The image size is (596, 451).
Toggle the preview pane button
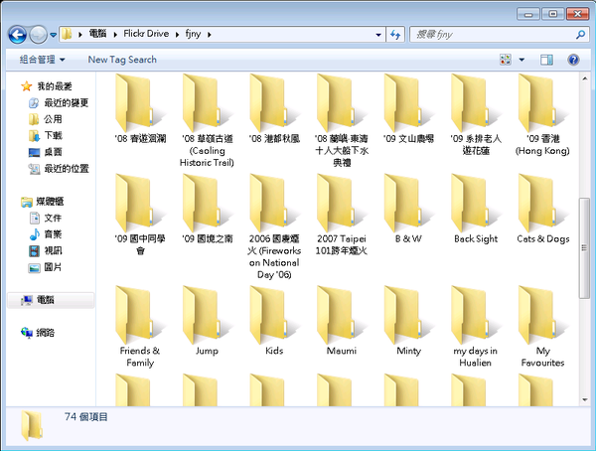click(546, 60)
